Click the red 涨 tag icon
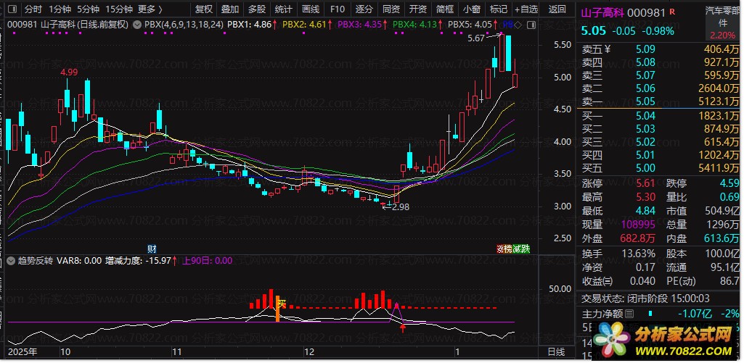Screen dimensions: 744x363 click(500, 249)
